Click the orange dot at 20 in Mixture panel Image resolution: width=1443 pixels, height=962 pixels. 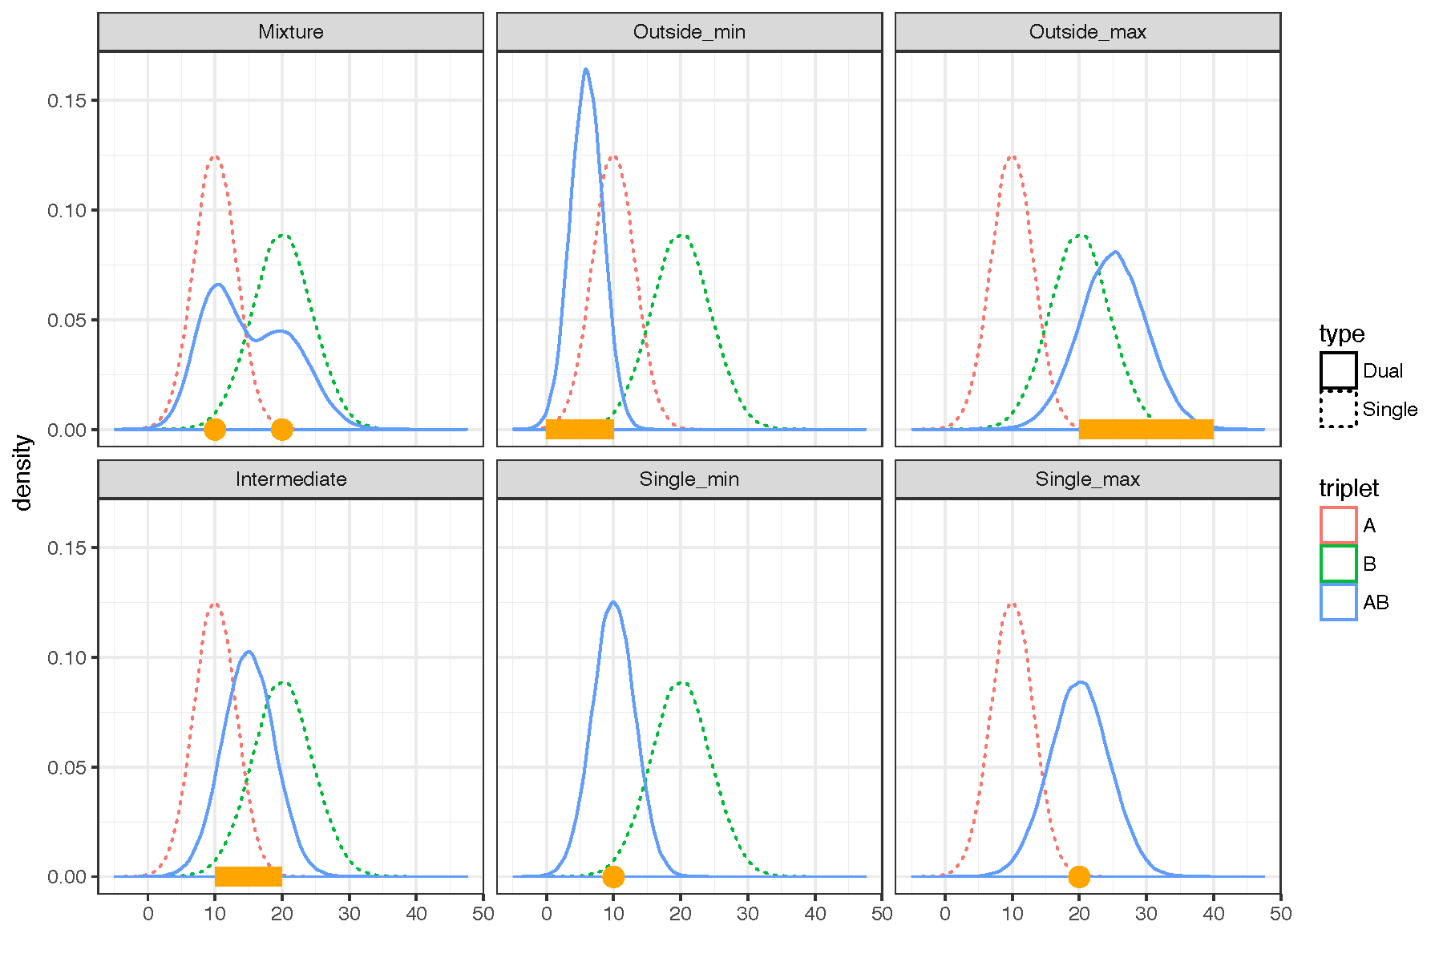pos(281,430)
